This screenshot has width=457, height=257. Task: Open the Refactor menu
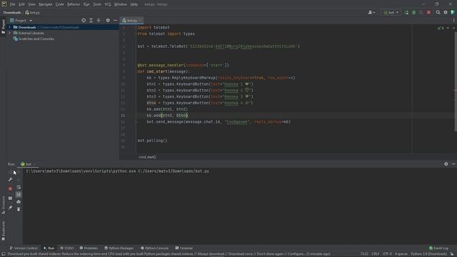(x=74, y=4)
